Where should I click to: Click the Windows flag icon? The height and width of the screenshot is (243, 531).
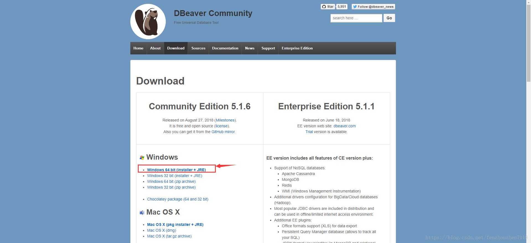142,158
